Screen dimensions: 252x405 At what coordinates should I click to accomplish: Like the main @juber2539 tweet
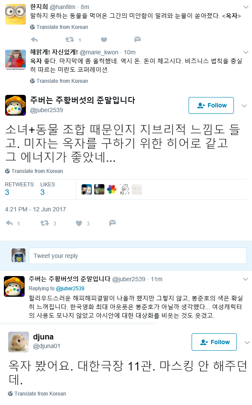[79, 223]
